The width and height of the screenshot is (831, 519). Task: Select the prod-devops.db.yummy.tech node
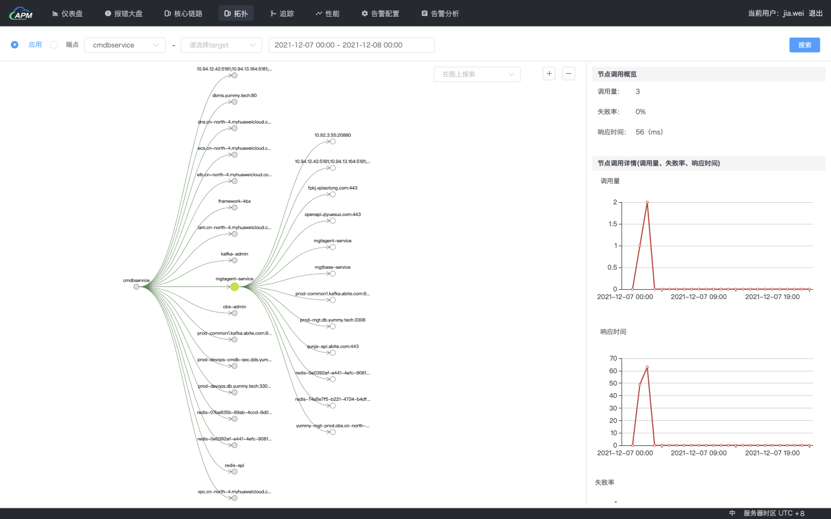(234, 392)
